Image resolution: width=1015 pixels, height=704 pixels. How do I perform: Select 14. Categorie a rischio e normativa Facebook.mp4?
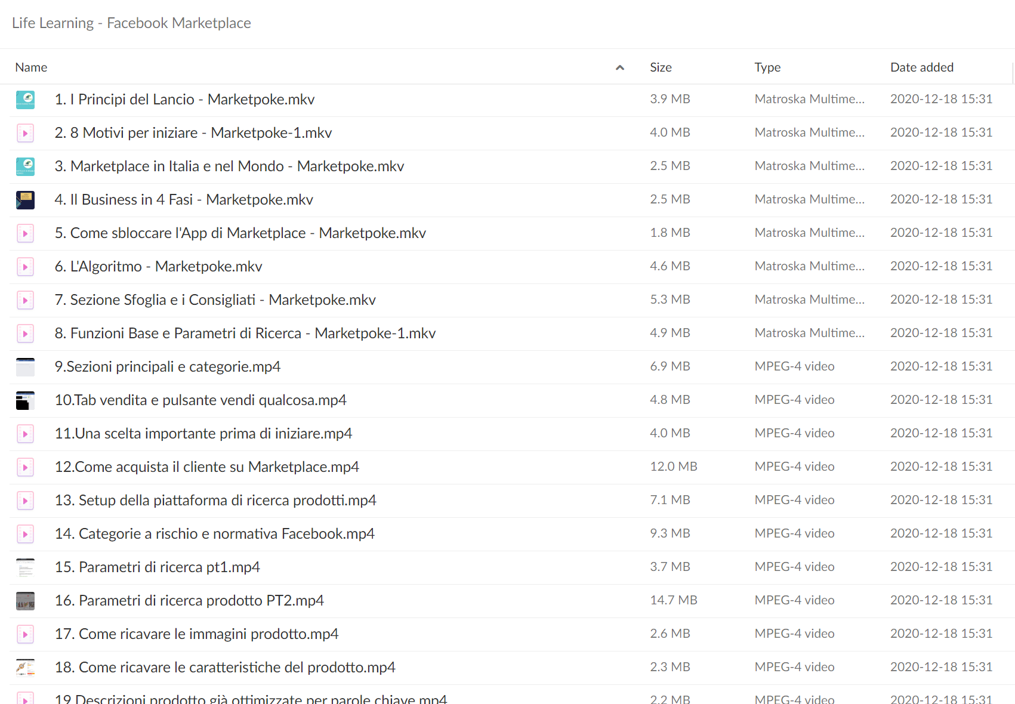[215, 534]
